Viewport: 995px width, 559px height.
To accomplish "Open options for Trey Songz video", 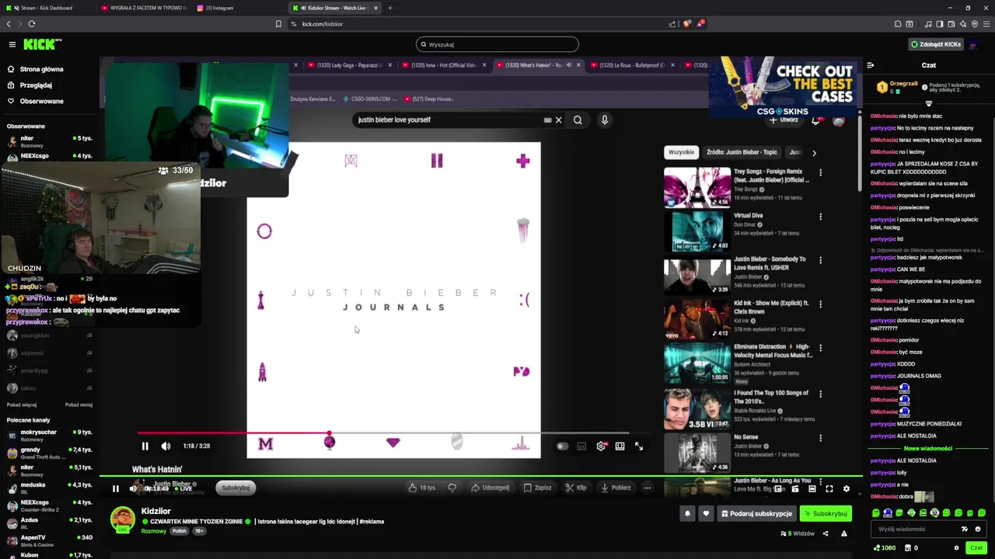I will 820,172.
